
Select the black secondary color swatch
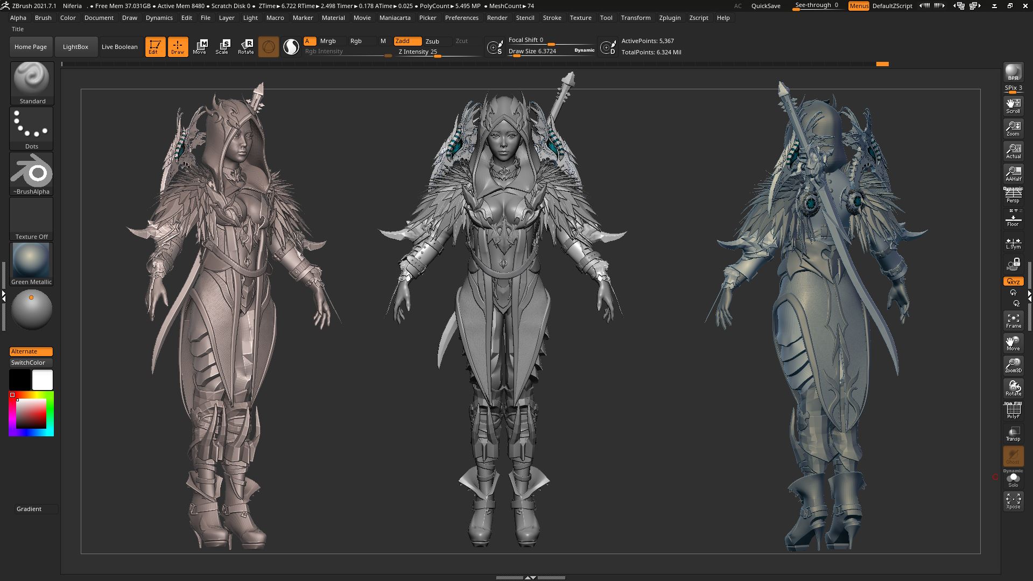[x=20, y=380]
